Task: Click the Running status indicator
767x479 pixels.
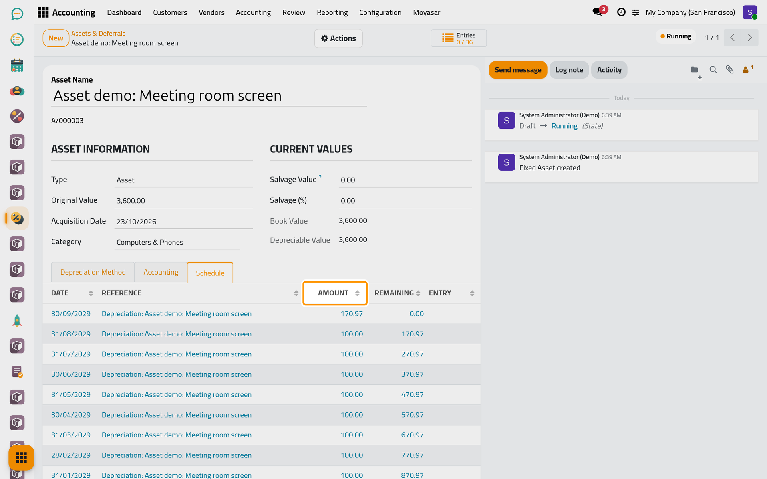Action: [676, 36]
